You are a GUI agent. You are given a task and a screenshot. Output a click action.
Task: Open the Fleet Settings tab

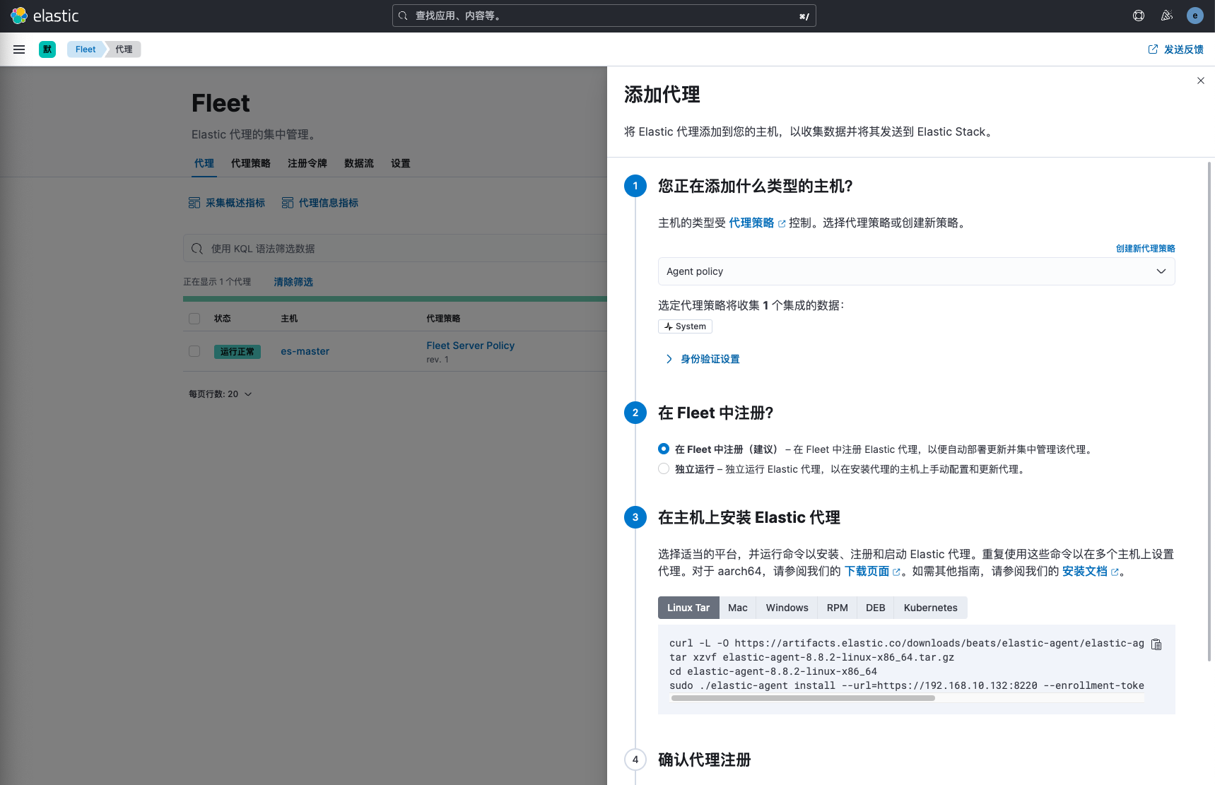401,163
